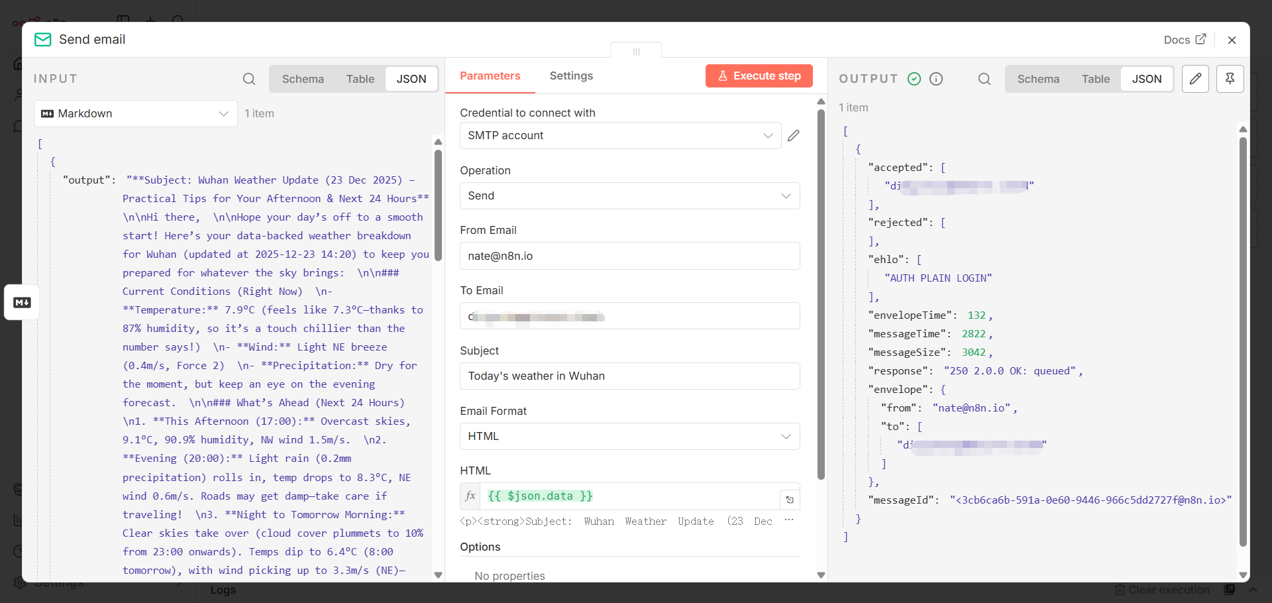Screen dimensions: 1272x603
Task: Switch INPUT view to Table
Action: coord(360,79)
